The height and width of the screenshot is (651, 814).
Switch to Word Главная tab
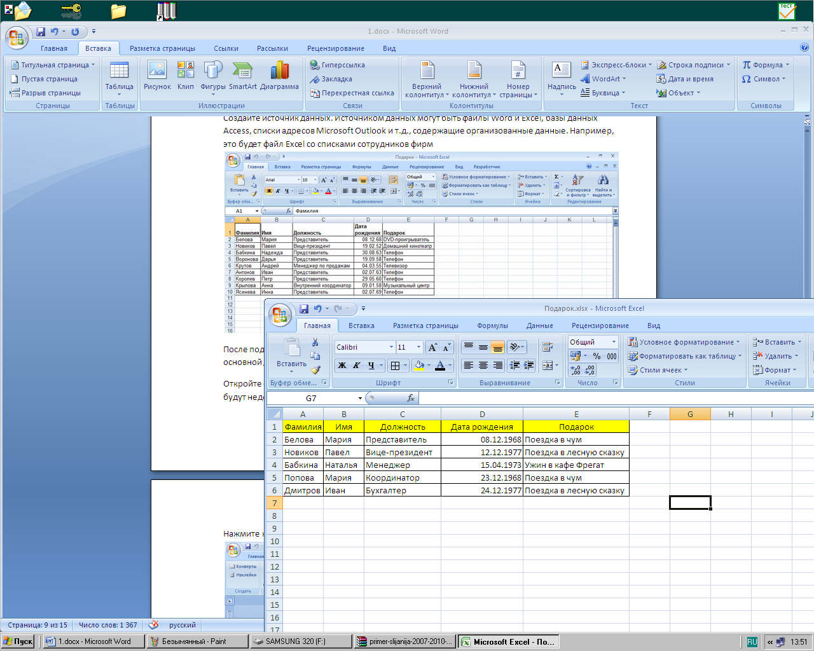click(x=54, y=48)
